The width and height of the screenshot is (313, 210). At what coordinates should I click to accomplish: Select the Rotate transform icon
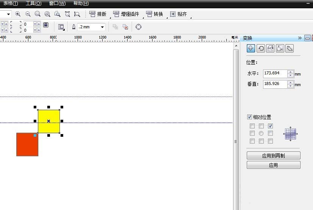click(x=261, y=48)
